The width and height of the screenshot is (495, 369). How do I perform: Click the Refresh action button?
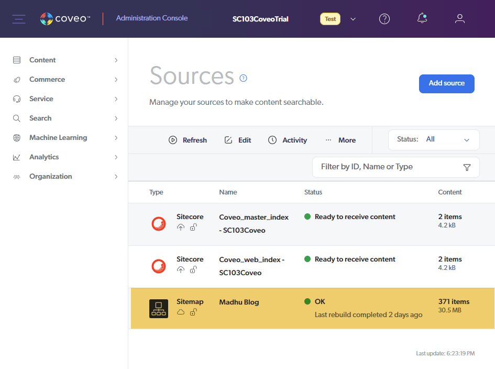click(188, 140)
